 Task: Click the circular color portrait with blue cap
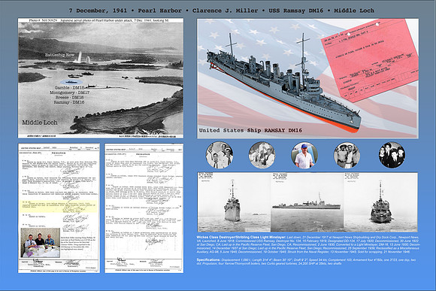(304, 155)
